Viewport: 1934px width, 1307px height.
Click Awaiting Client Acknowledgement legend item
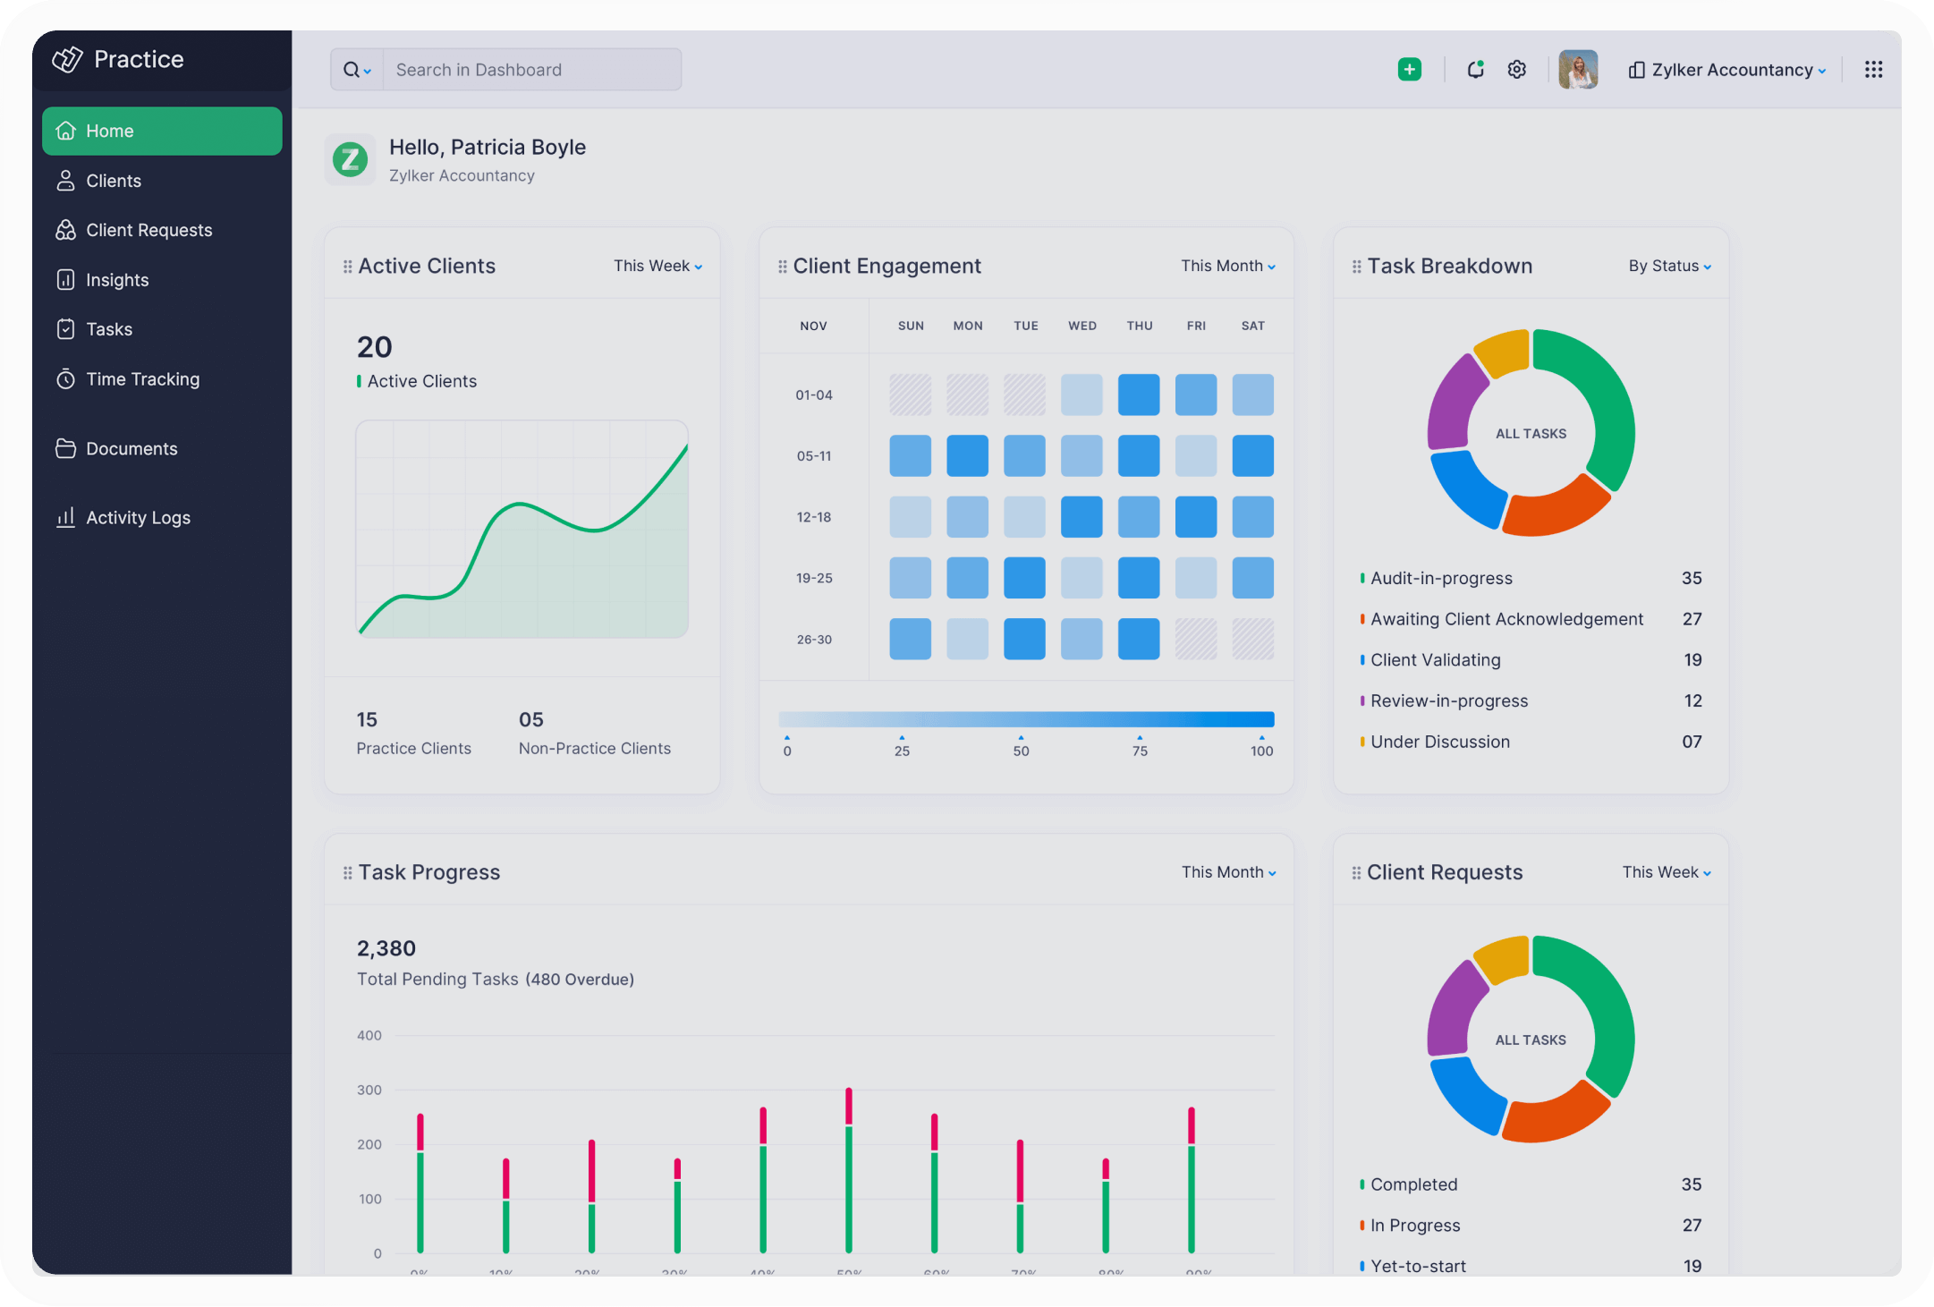coord(1506,619)
